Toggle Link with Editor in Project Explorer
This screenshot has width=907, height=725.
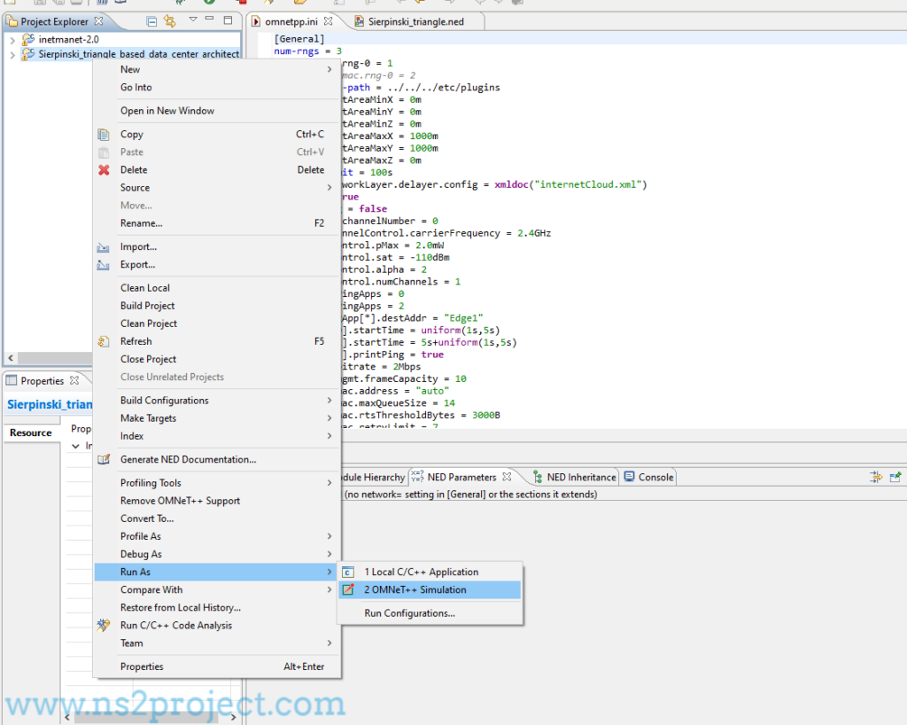(169, 21)
